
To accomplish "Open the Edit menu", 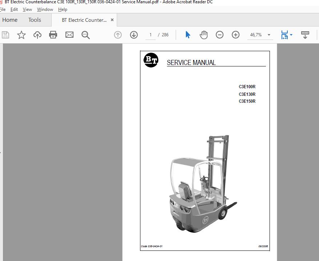I will (x=14, y=9).
